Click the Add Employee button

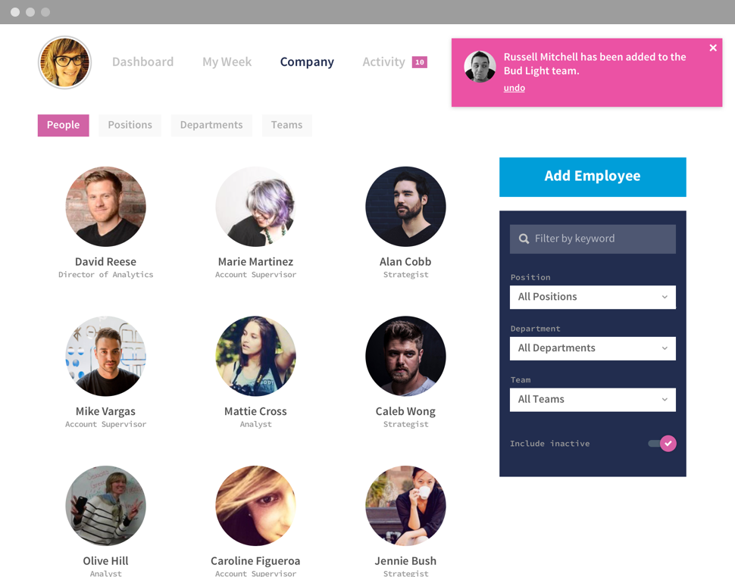click(x=593, y=177)
